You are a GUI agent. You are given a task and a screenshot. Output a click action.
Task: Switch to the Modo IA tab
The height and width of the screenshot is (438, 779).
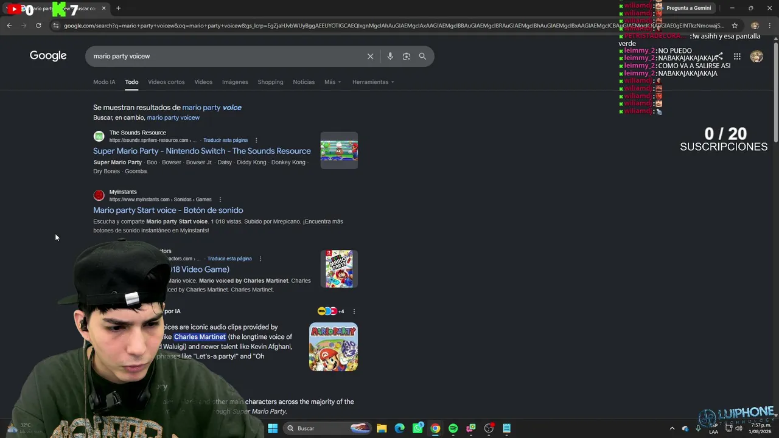point(104,82)
